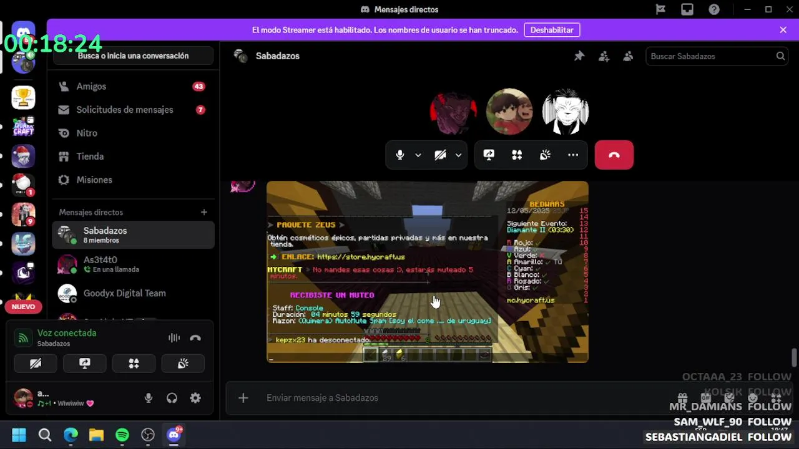Open the Tienda shop page
799x449 pixels.
pyautogui.click(x=133, y=157)
